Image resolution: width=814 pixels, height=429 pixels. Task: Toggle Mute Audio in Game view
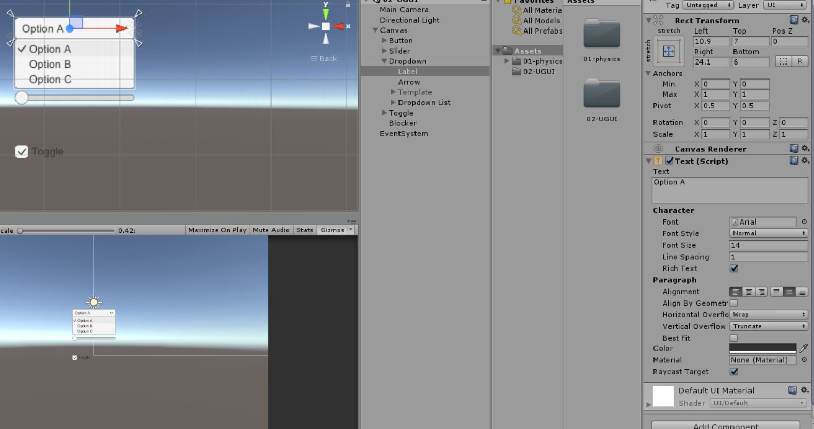coord(271,230)
